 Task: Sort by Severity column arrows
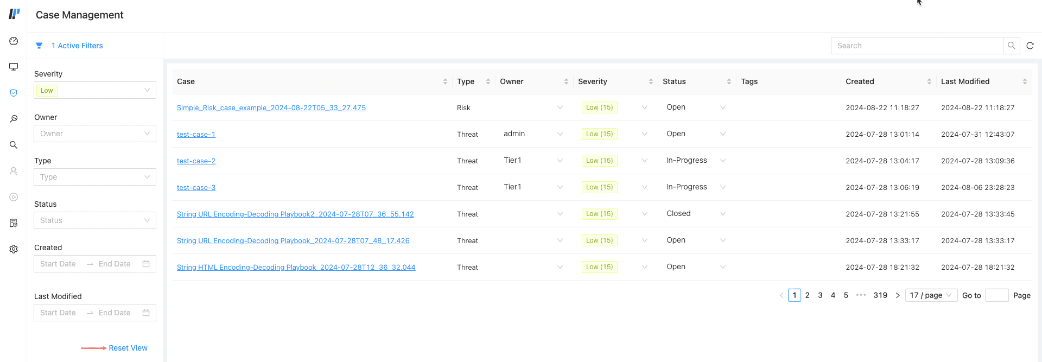point(651,81)
